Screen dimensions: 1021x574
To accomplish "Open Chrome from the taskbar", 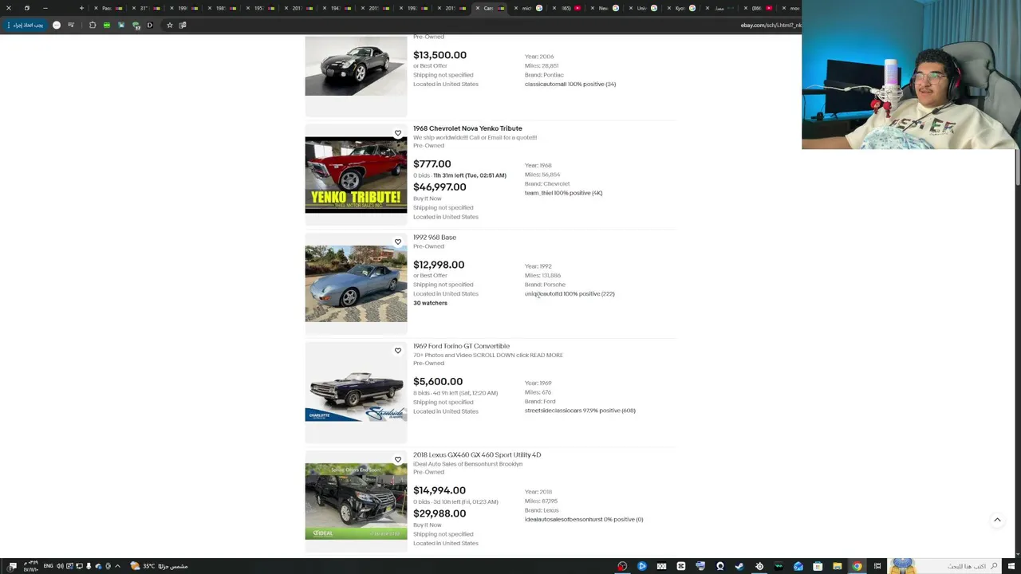I will tap(857, 566).
